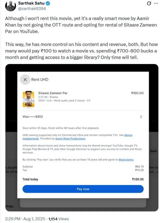
Task: Click the Sarthak Sahu display name
Action: (31, 3)
